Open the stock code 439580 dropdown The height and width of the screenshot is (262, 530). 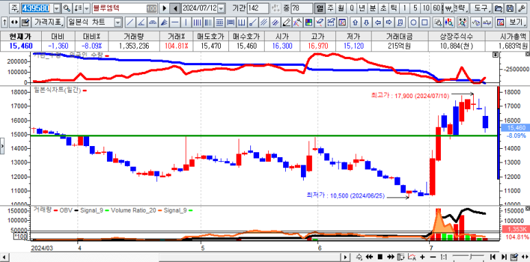[56, 8]
